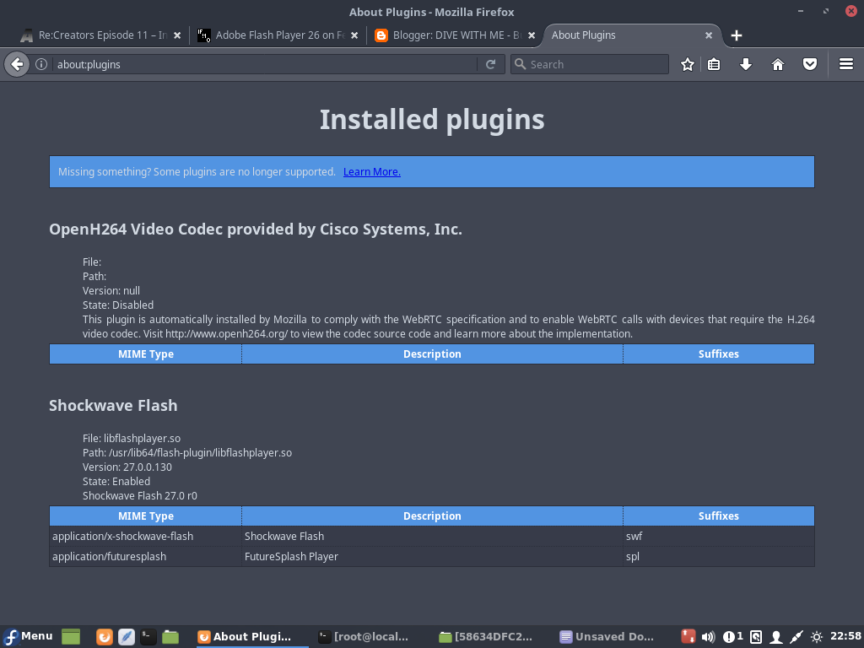Launch Firefox from taskbar launcher
Screen dimensions: 864x648
104,637
